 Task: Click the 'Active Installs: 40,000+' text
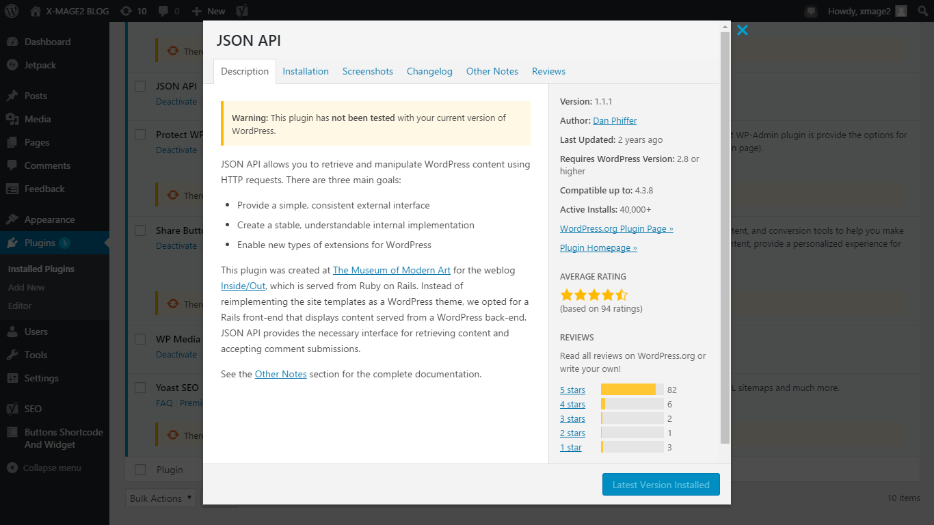[x=606, y=209]
